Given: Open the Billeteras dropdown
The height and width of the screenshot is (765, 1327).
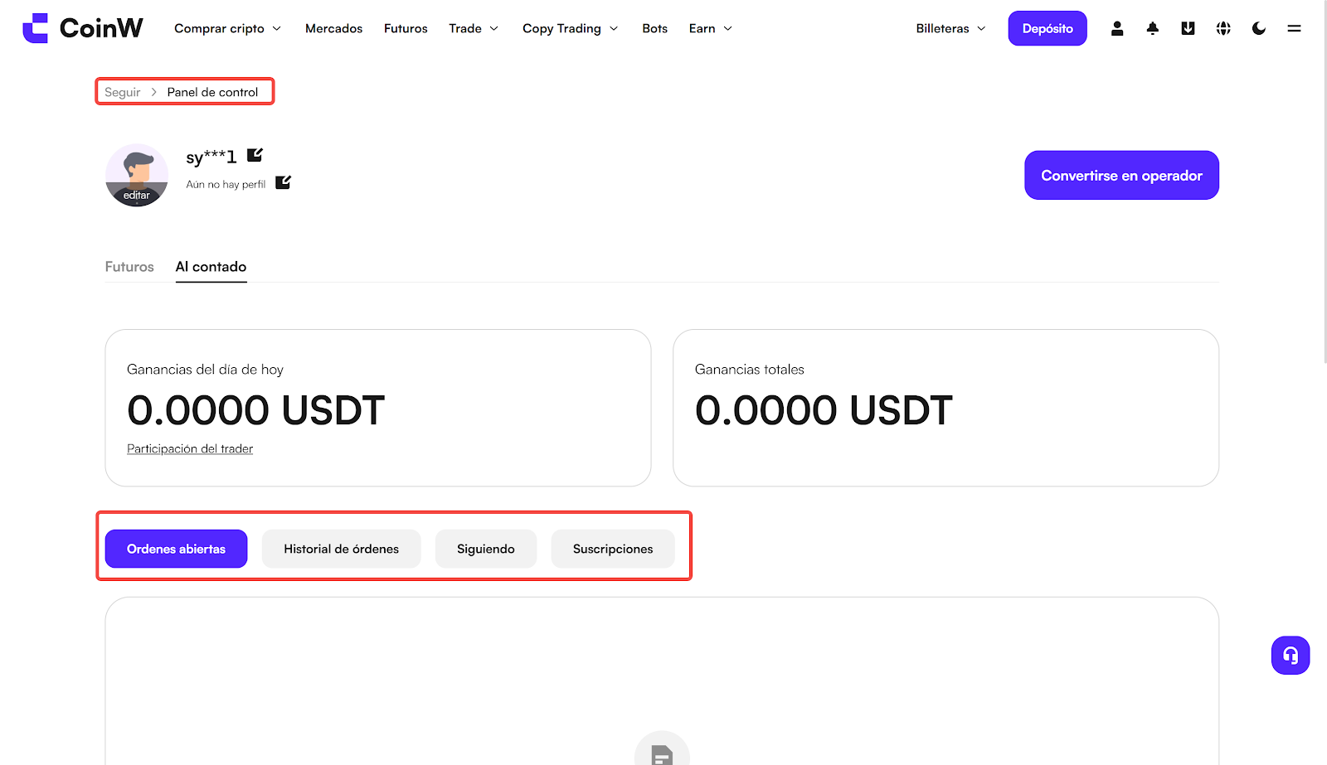Looking at the screenshot, I should [950, 28].
